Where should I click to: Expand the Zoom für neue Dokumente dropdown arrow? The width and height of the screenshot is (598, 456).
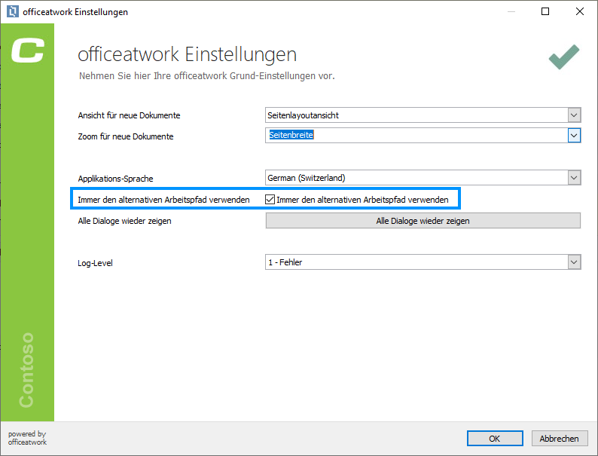[x=574, y=136]
